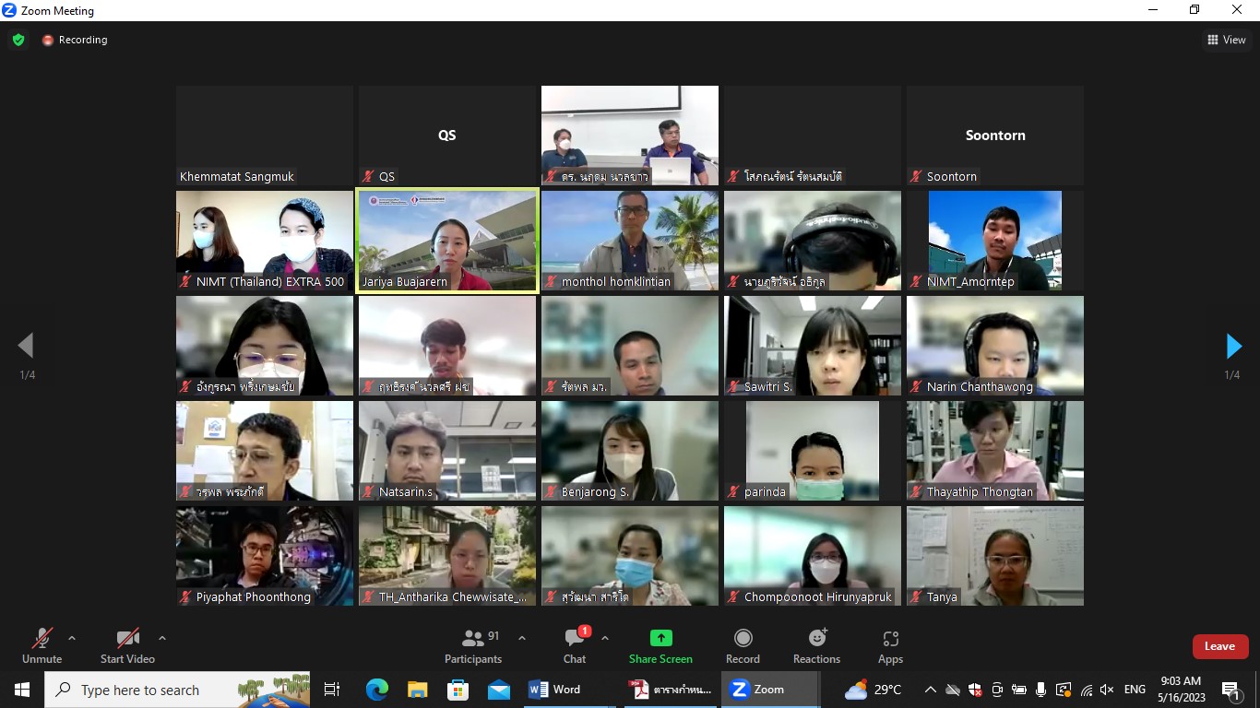Click the green Share Screen icon
This screenshot has height=708, width=1260.
(x=660, y=638)
